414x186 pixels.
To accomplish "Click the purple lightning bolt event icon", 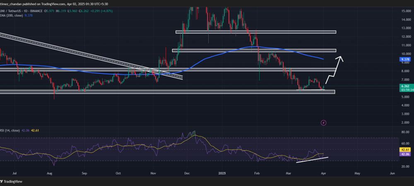I will click(x=324, y=123).
